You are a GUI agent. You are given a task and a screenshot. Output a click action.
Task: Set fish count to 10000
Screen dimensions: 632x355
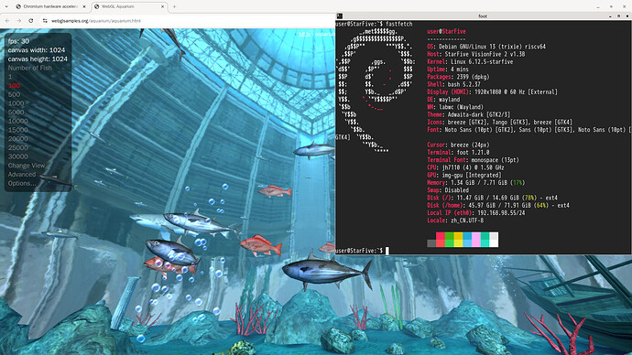point(18,121)
